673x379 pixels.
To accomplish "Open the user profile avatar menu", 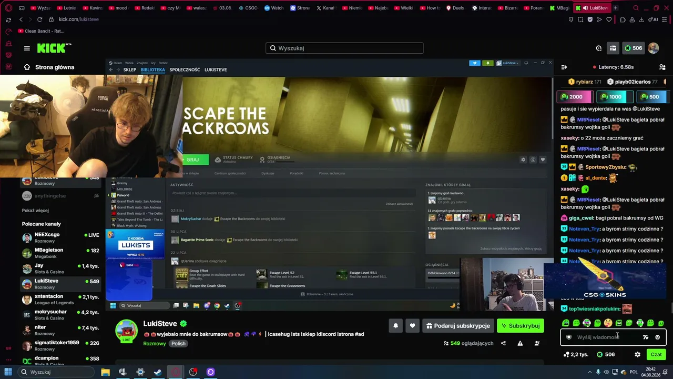I will coord(654,48).
